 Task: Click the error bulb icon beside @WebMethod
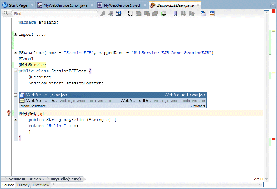(x=9, y=113)
